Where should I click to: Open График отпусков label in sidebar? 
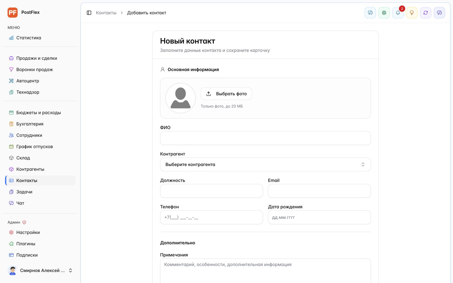[35, 147]
